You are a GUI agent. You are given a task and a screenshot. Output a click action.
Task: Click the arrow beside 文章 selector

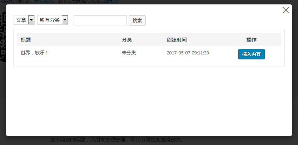[31, 20]
